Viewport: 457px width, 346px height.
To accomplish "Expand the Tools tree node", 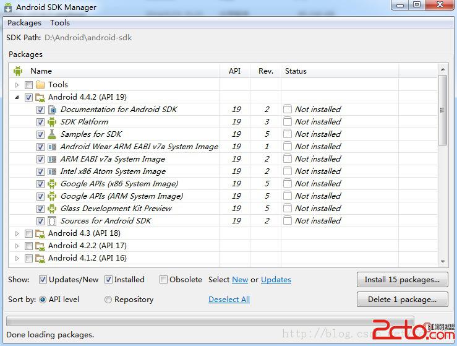I will coord(17,85).
